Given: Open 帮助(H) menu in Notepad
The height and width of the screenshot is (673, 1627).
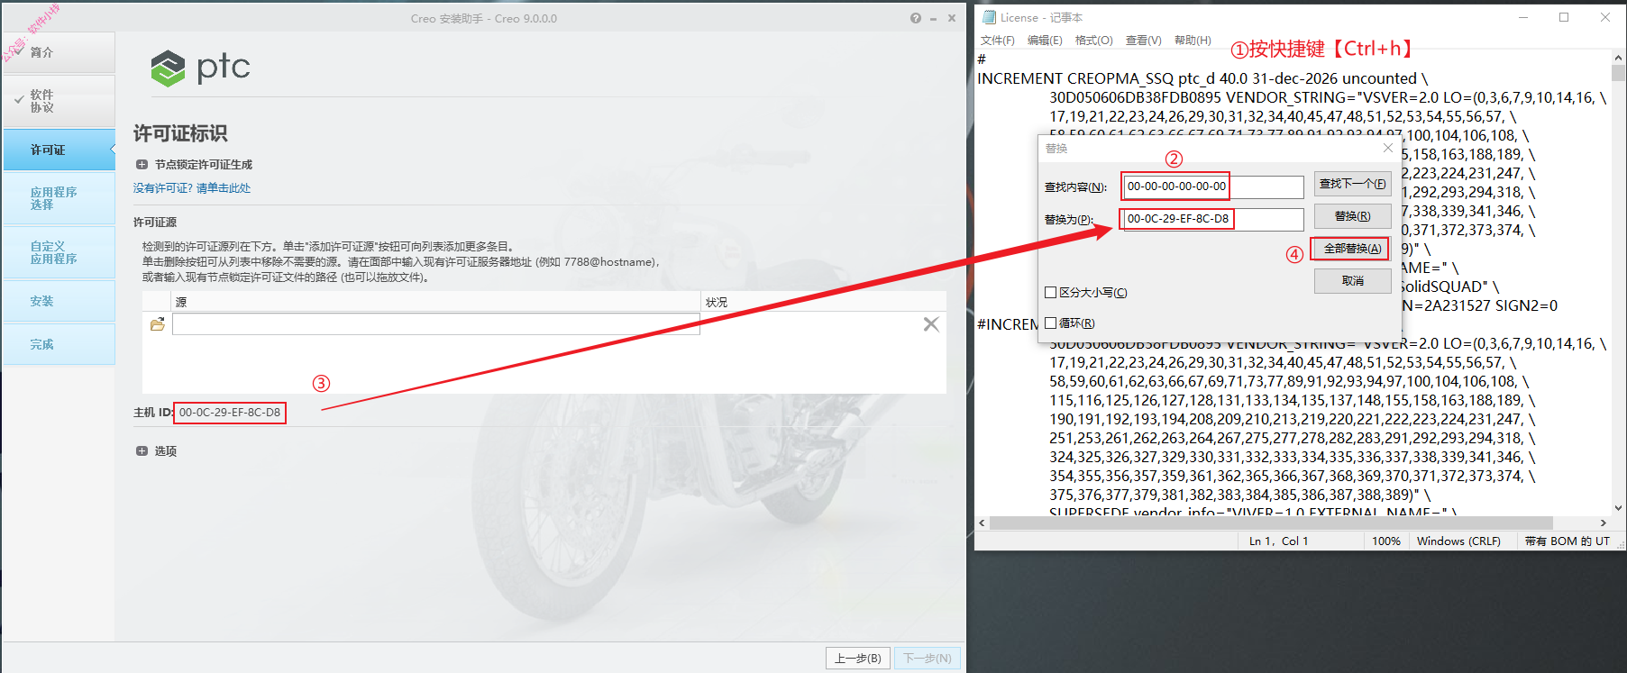Looking at the screenshot, I should [1193, 41].
